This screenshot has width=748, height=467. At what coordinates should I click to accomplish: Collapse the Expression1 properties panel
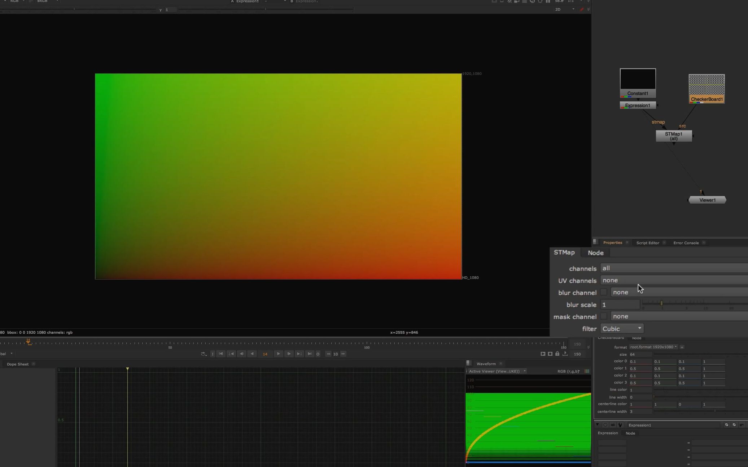pos(598,425)
